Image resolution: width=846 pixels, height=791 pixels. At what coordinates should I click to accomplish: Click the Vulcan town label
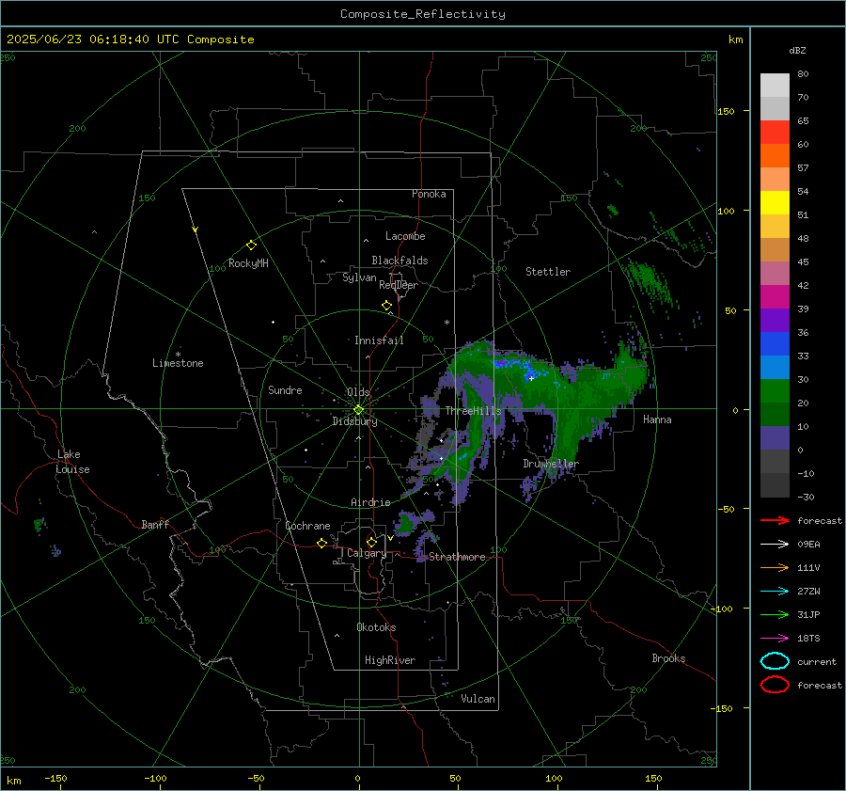tap(478, 699)
